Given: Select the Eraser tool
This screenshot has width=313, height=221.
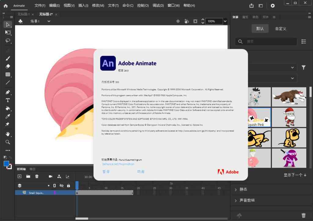Looking at the screenshot, I should (8, 66).
